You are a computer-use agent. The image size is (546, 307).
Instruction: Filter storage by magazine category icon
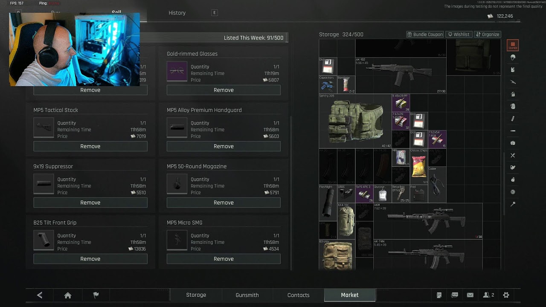[513, 119]
